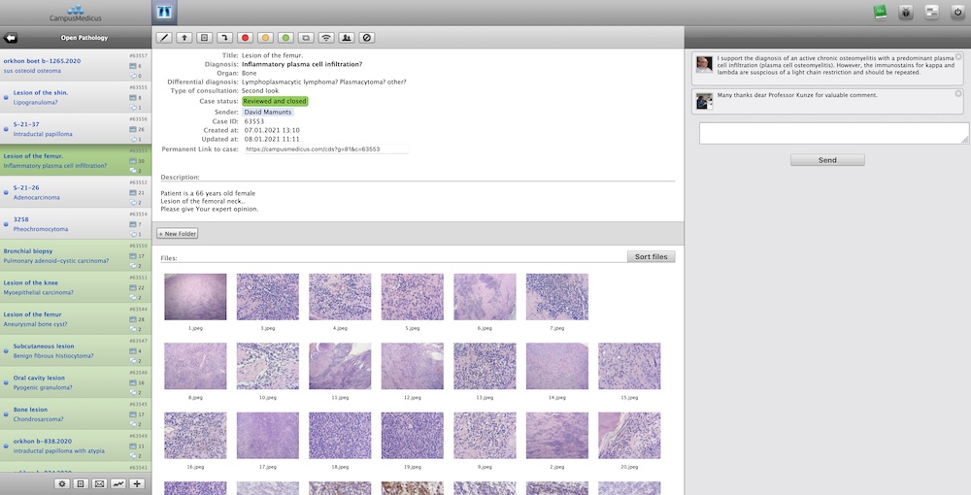971x495 pixels.
Task: Select the permanent link URL field
Action: [x=326, y=149]
